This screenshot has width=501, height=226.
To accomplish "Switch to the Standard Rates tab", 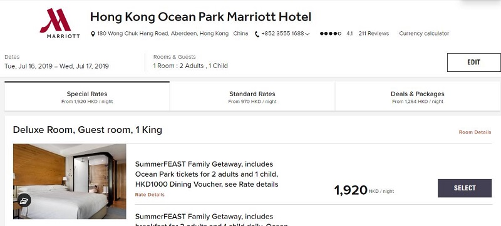I will click(252, 97).
